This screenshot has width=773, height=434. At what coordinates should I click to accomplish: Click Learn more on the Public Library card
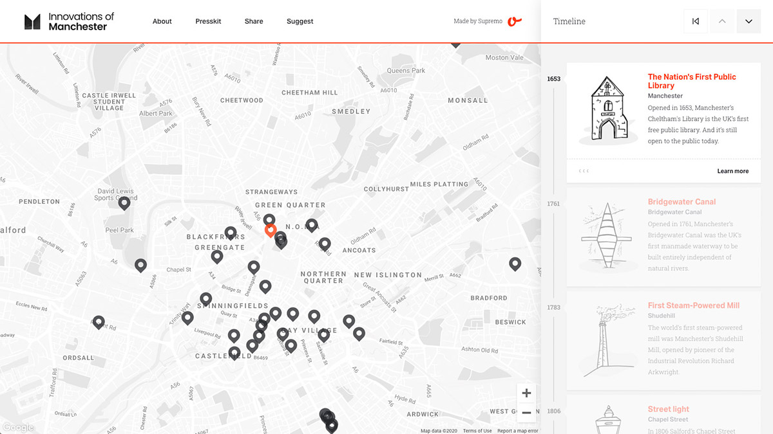[x=733, y=171]
